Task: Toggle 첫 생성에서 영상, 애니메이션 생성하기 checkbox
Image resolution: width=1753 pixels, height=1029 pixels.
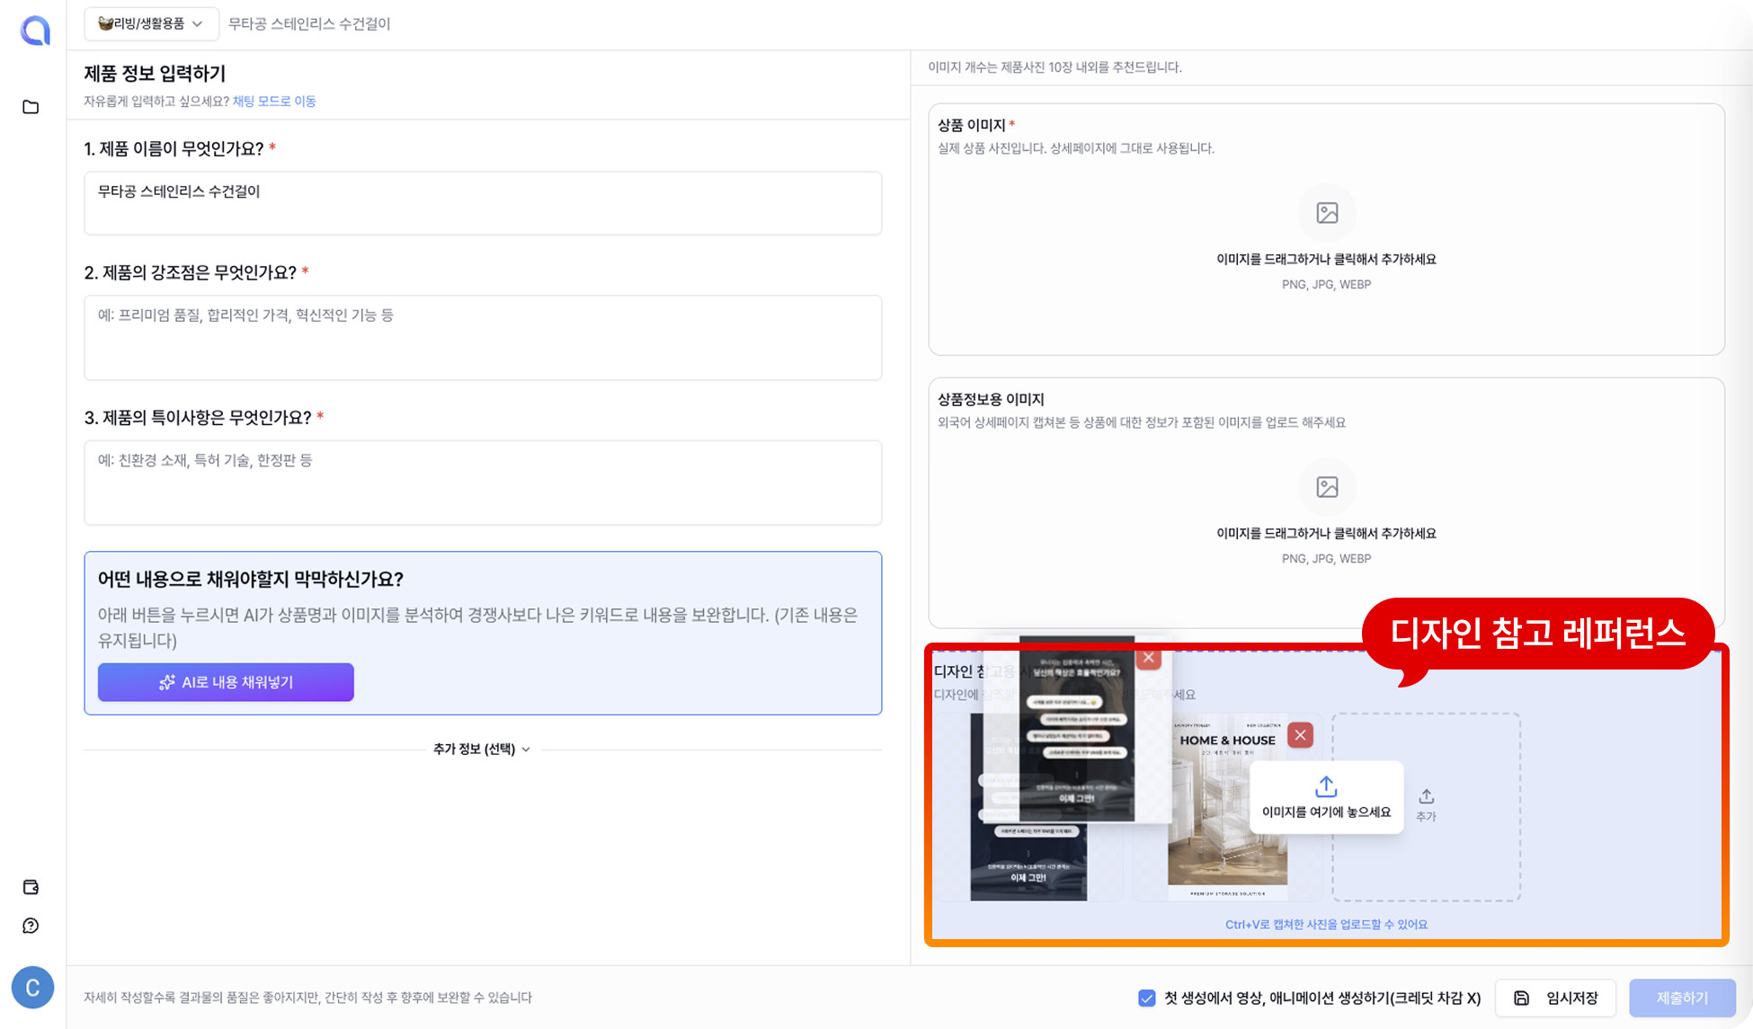Action: 1146,998
